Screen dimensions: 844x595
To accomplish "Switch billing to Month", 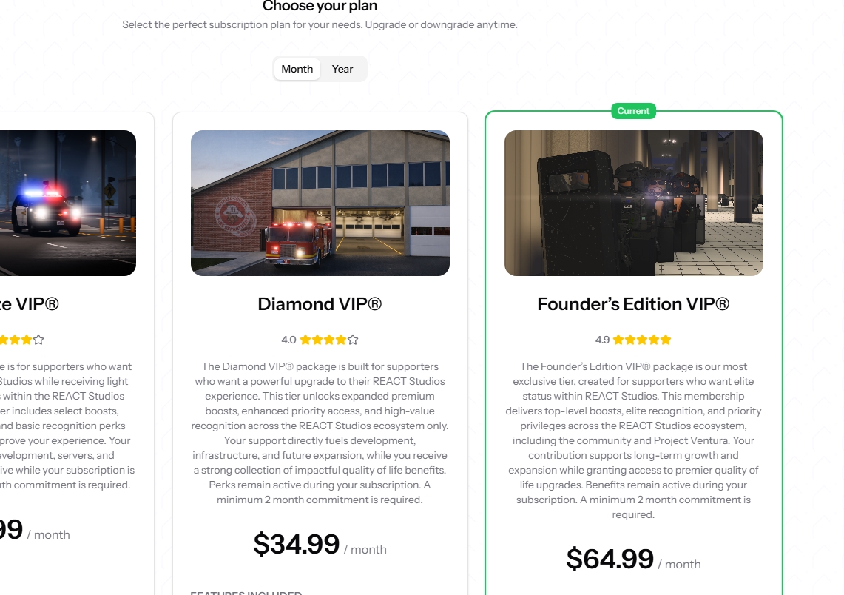I will 297,69.
